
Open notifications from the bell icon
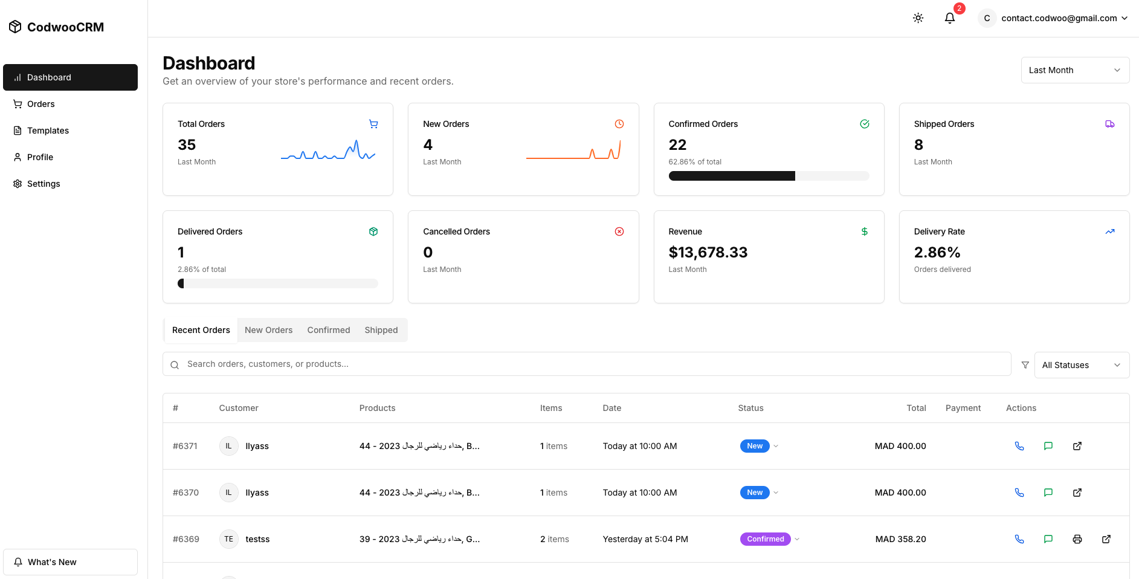[949, 18]
